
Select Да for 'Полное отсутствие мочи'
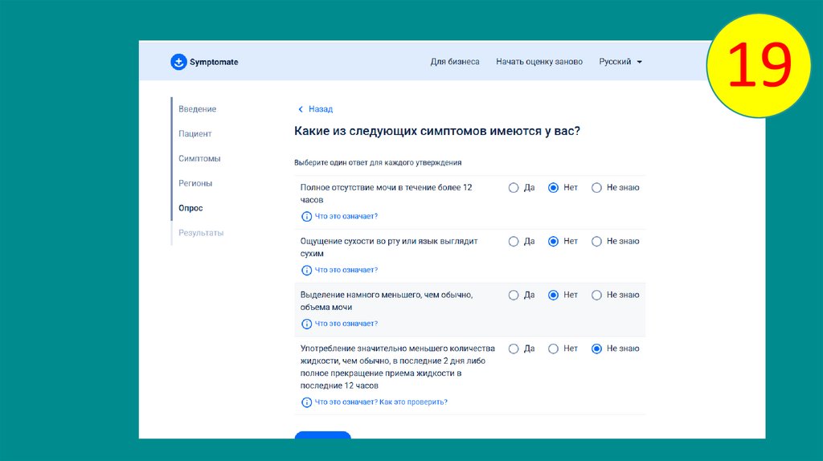point(514,188)
